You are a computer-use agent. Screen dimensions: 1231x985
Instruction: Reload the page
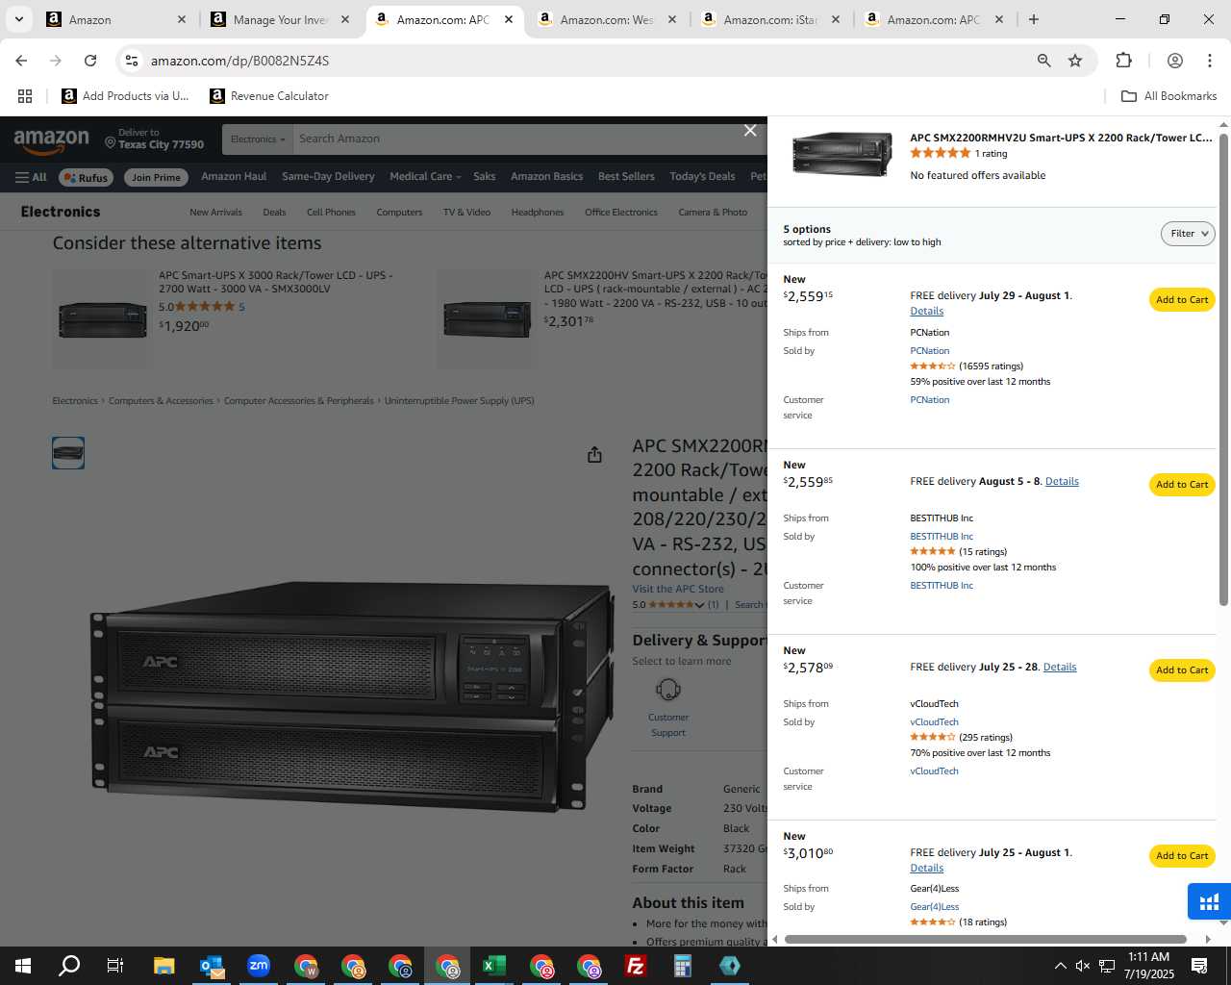90,61
